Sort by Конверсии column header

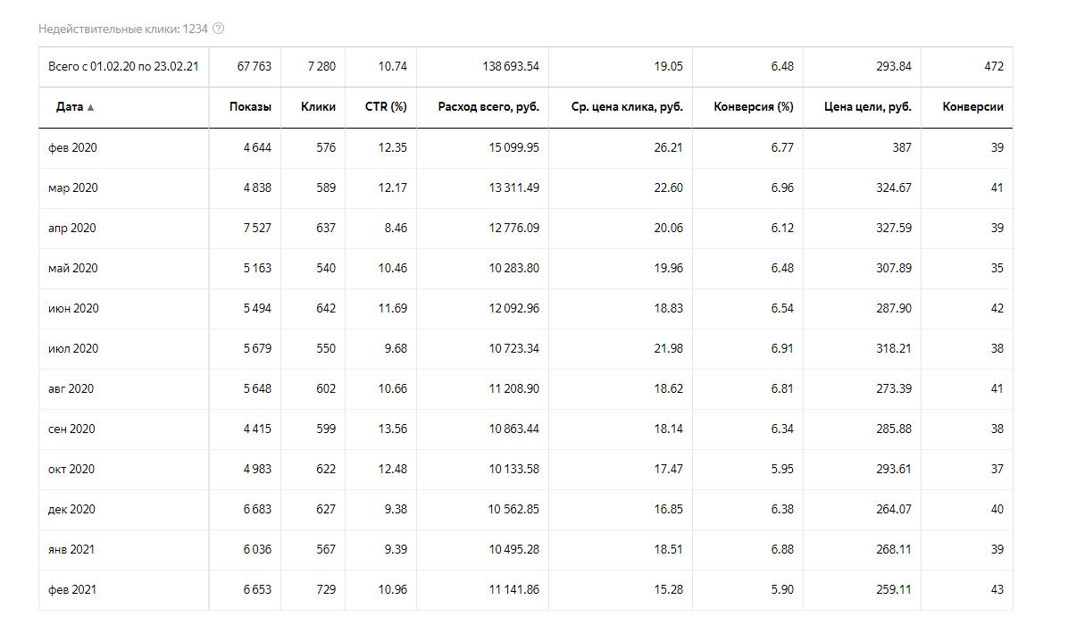972,106
